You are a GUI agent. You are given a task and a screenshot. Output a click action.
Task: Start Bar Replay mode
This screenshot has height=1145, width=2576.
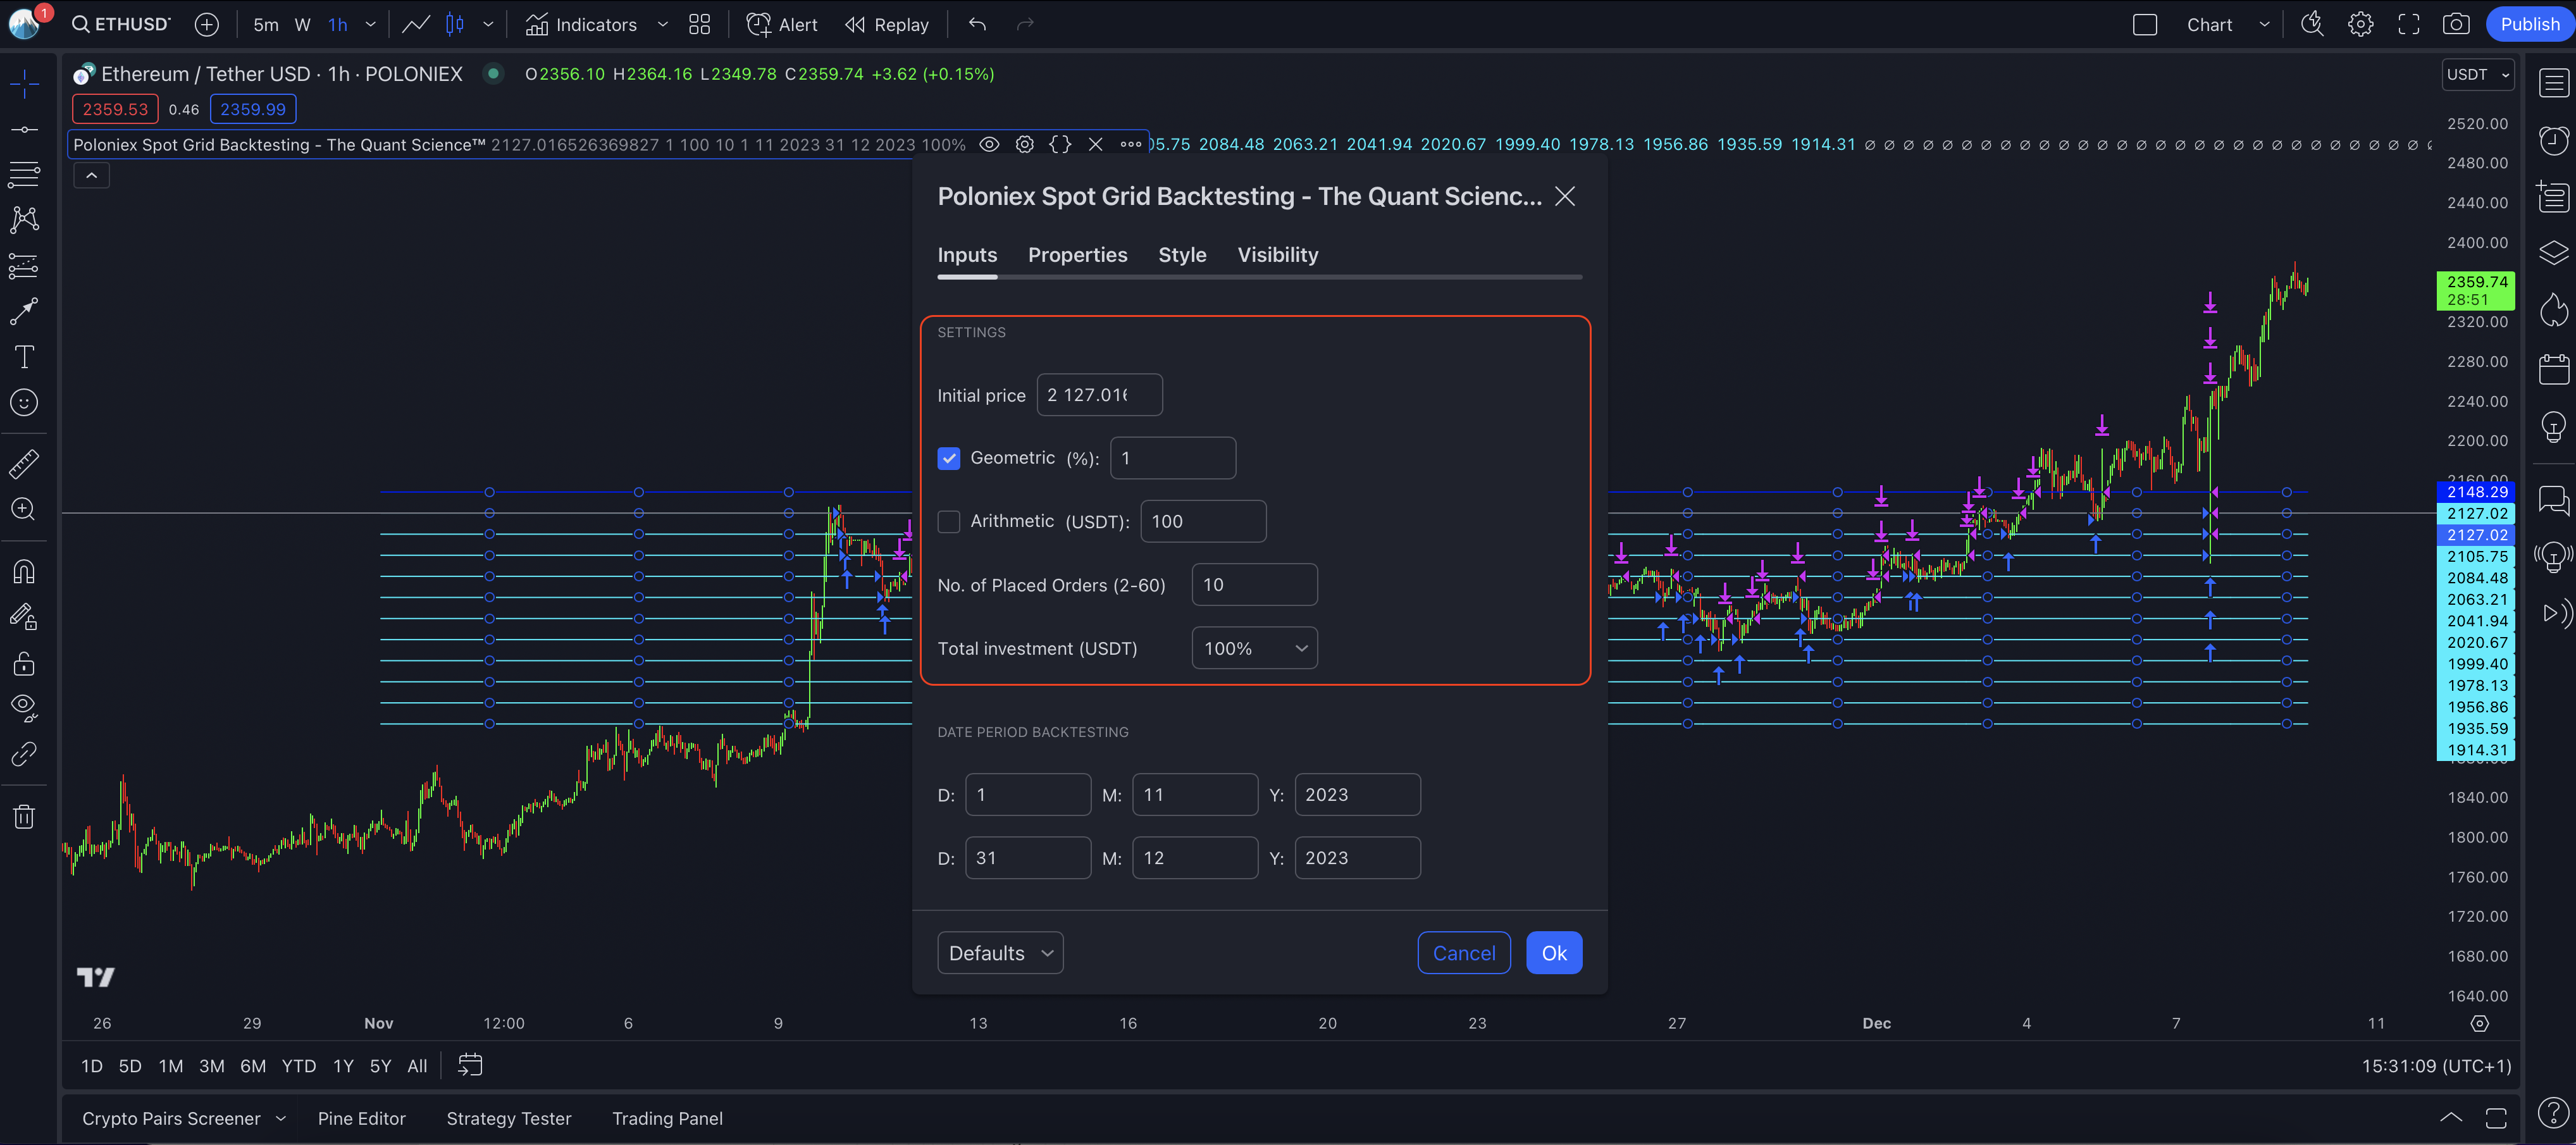886,24
